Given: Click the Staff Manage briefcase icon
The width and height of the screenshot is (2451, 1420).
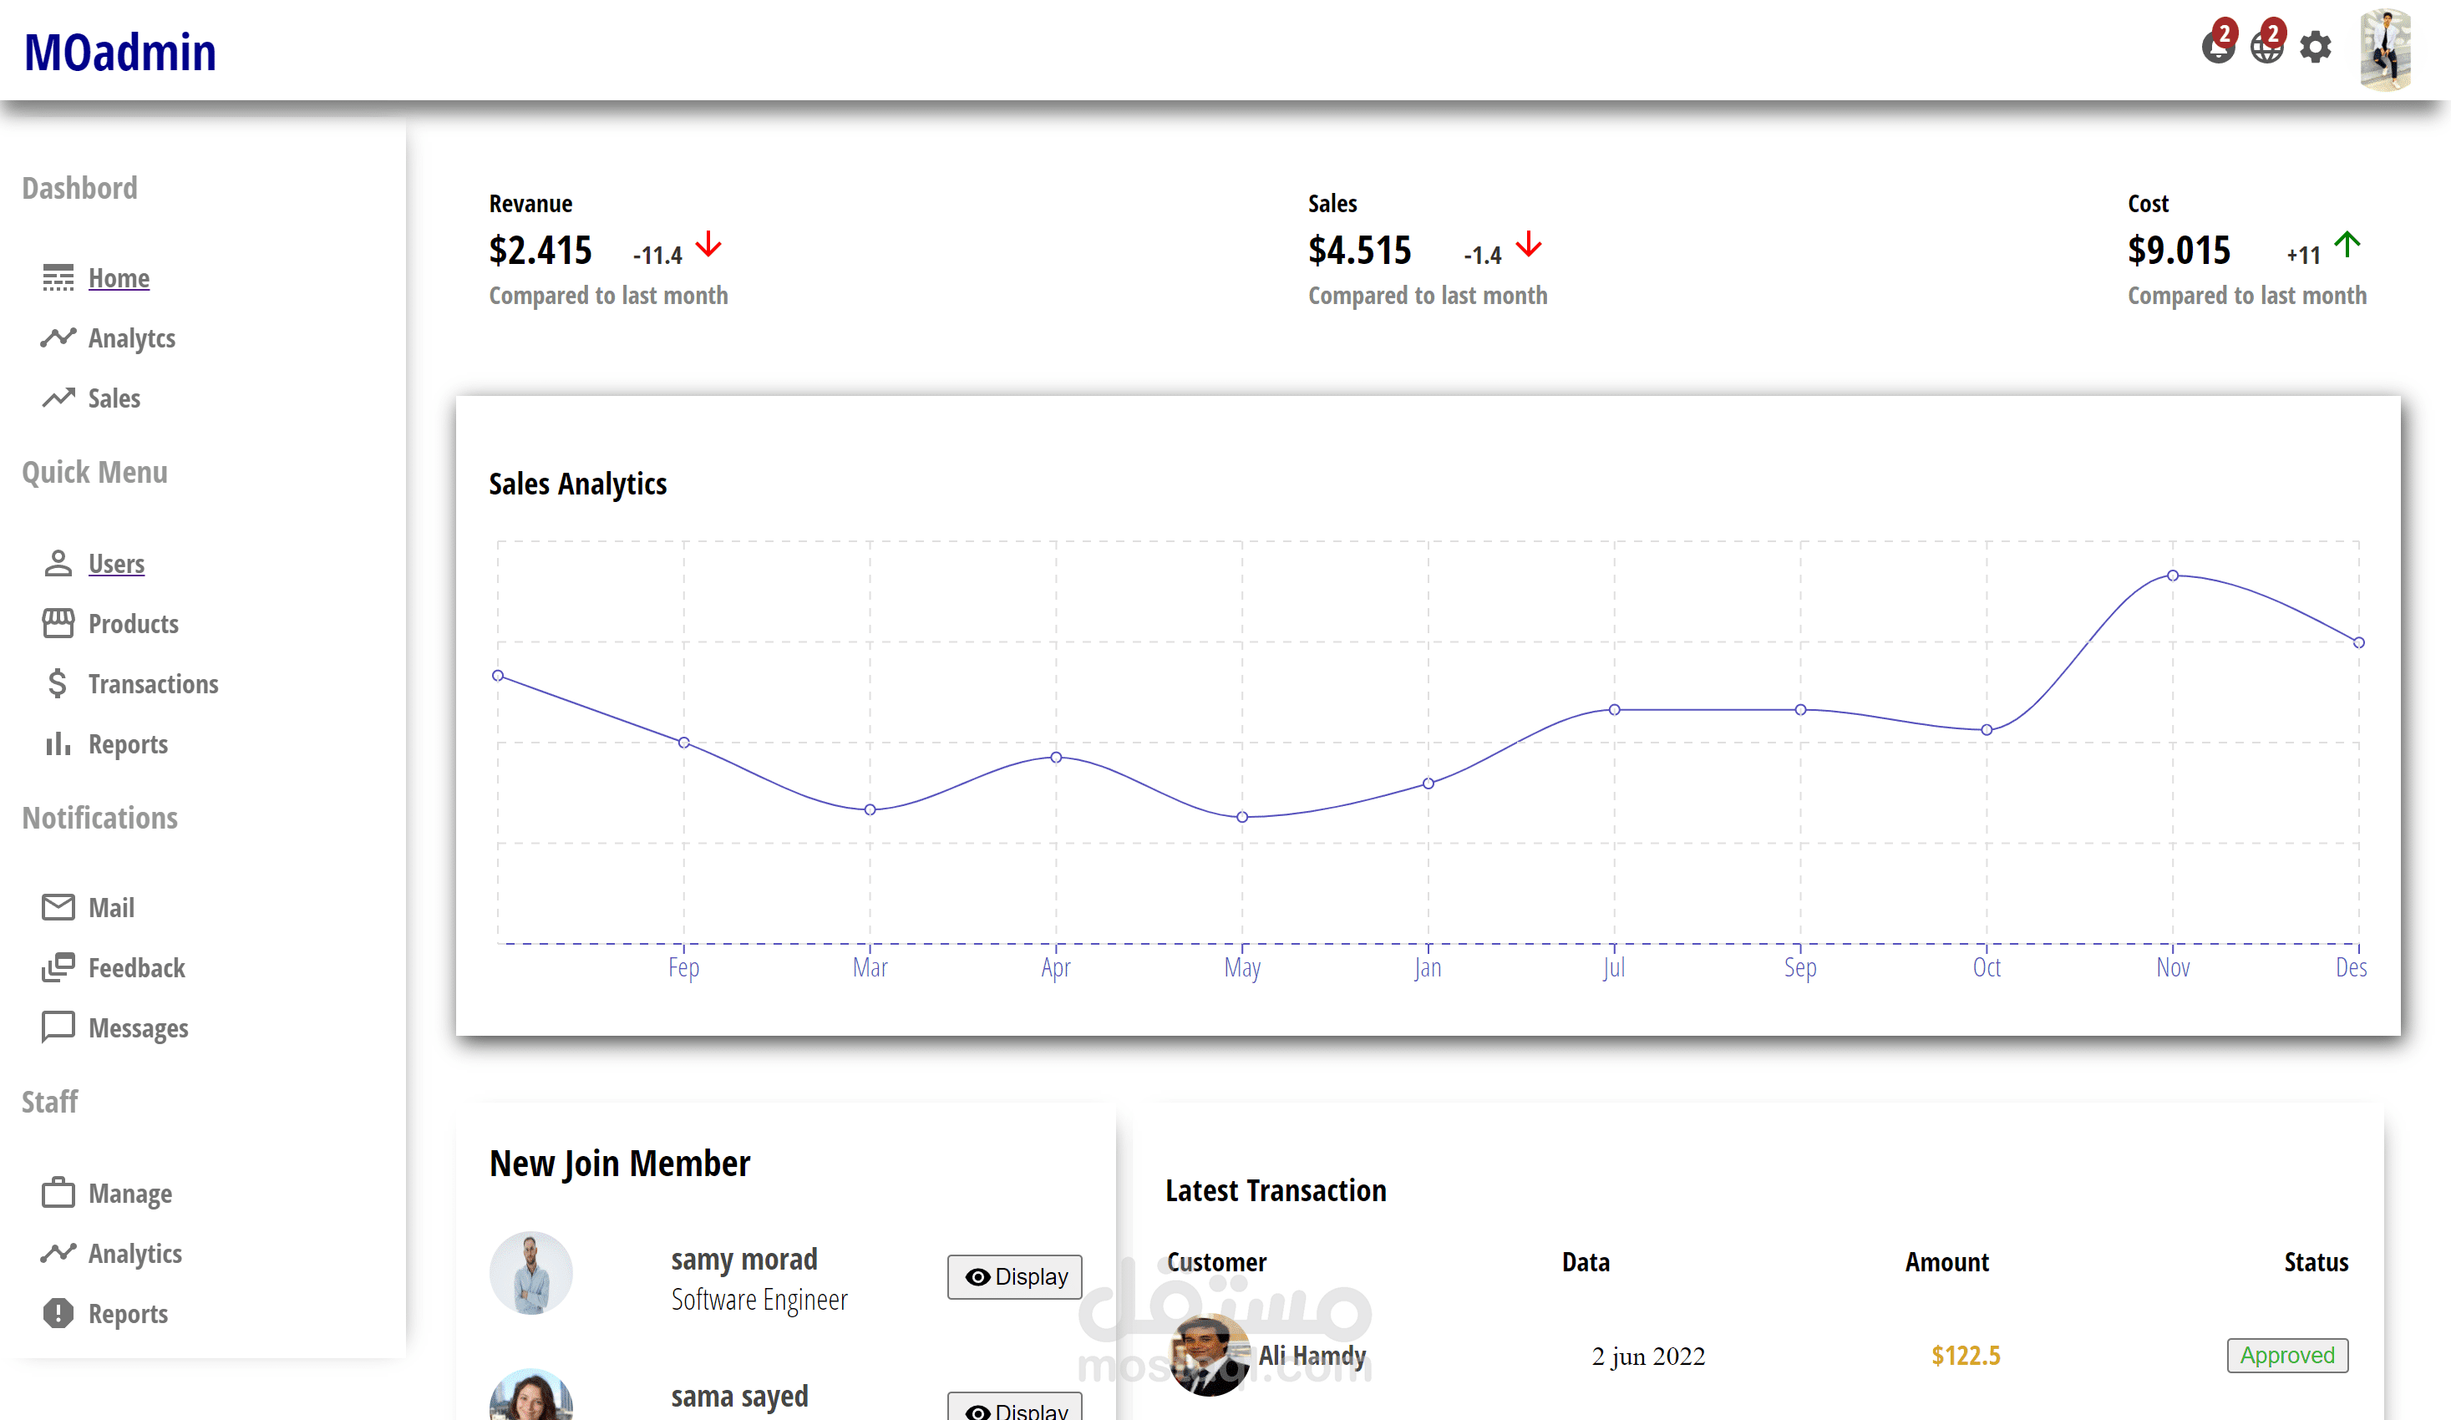Looking at the screenshot, I should 58,1193.
